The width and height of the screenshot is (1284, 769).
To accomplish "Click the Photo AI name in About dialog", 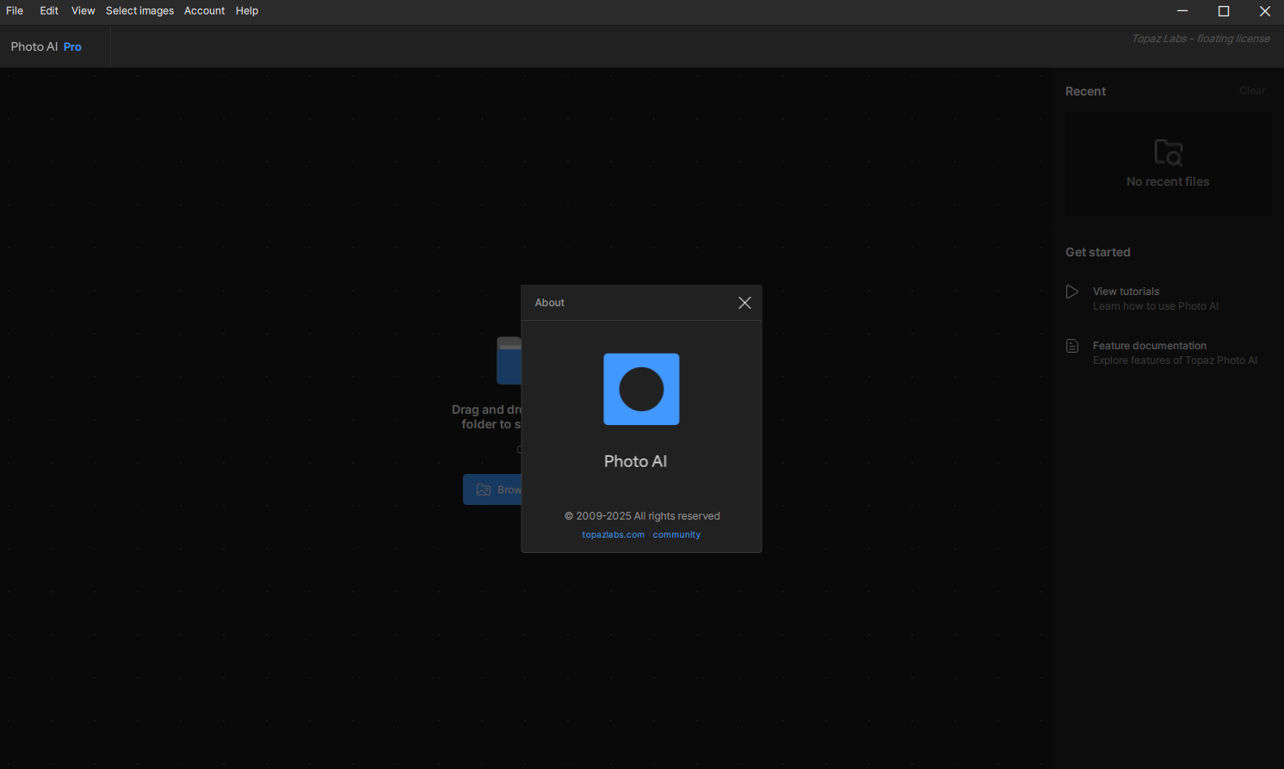I will (x=635, y=462).
